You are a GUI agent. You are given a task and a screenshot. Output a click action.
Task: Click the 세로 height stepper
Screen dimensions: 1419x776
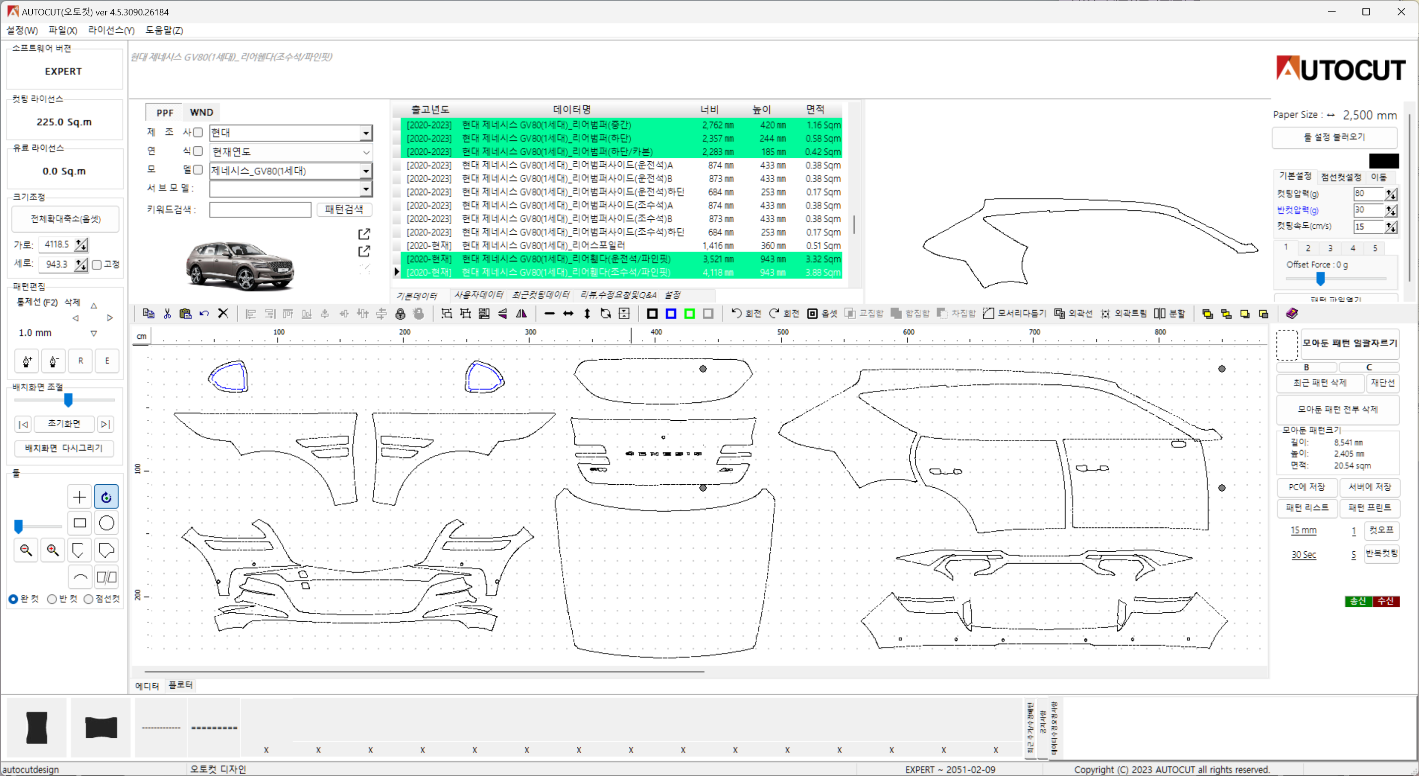[x=81, y=265]
